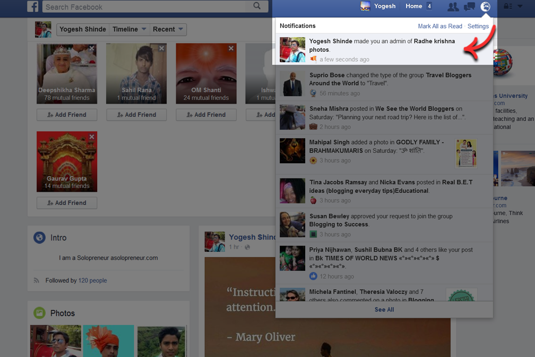Open OM Shanti profile photo card
This screenshot has width=535, height=357.
point(206,73)
